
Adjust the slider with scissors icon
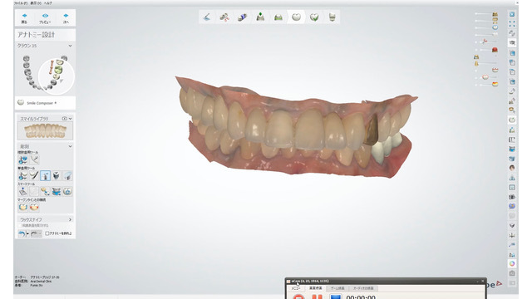click(x=485, y=42)
